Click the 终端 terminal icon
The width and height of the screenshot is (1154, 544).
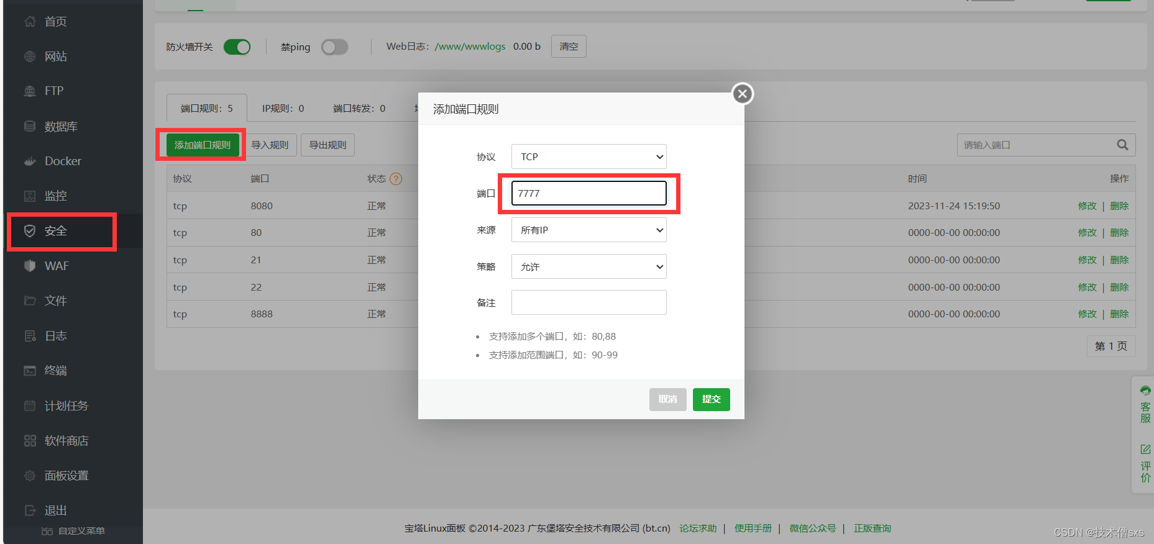pos(30,371)
